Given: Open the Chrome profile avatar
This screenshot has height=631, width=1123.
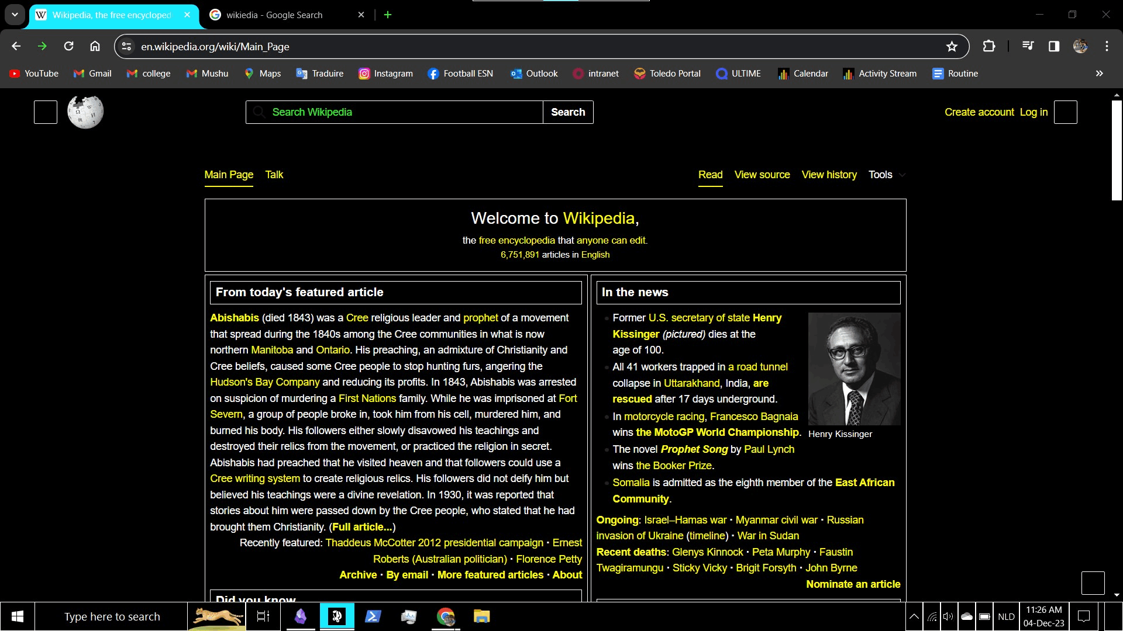Looking at the screenshot, I should click(1080, 46).
